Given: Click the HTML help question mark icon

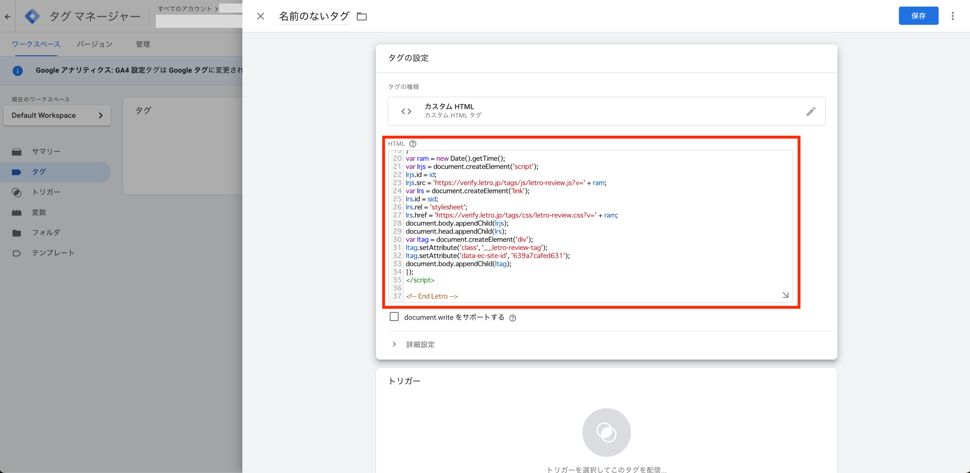Looking at the screenshot, I should click(413, 144).
